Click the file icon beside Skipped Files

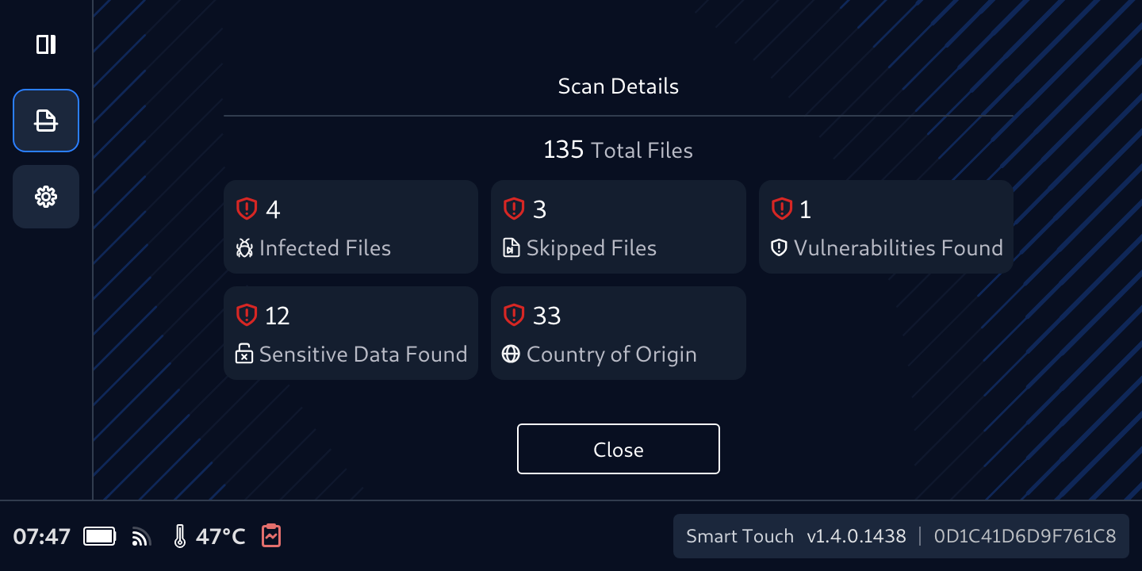512,248
